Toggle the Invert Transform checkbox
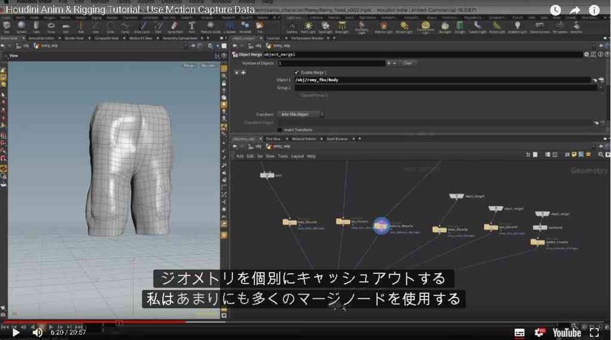This screenshot has width=611, height=340. [x=279, y=129]
